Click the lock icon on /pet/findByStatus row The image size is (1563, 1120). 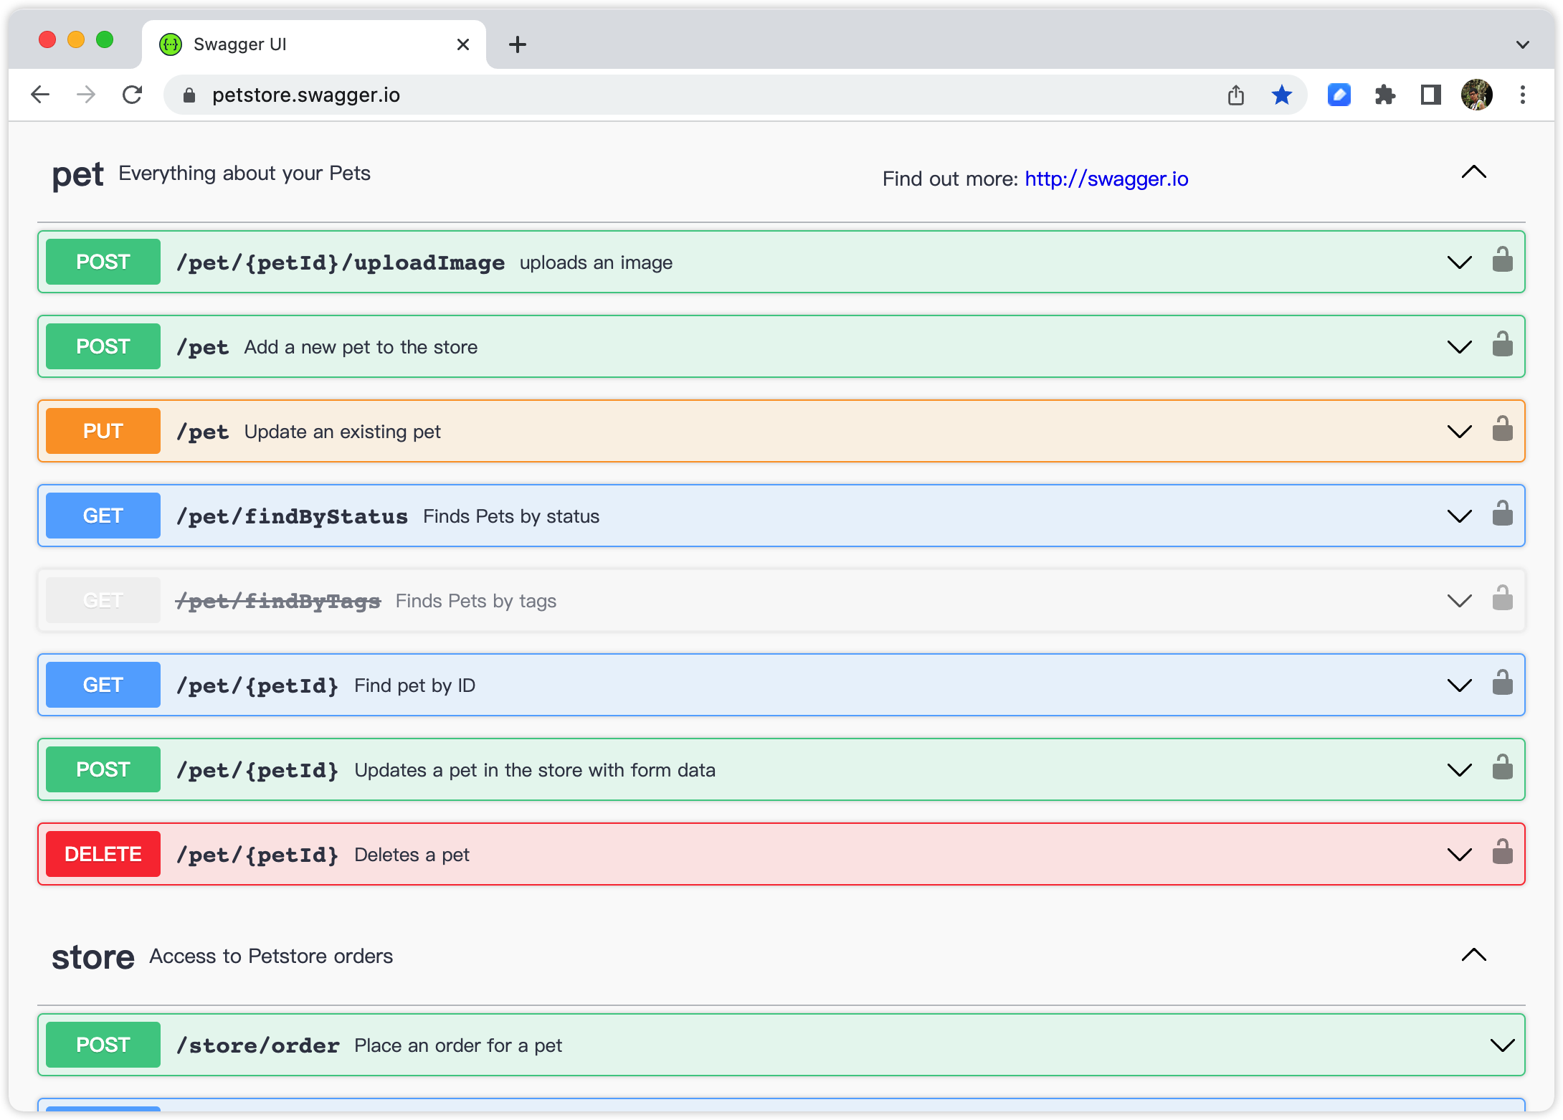tap(1502, 513)
